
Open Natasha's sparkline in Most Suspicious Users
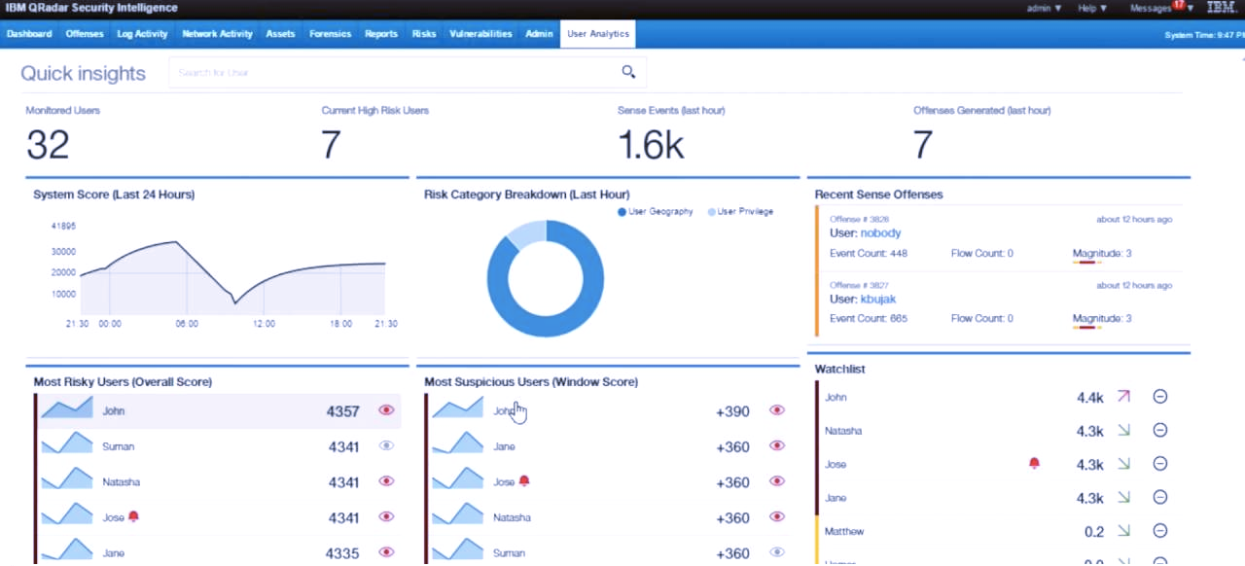(x=457, y=515)
